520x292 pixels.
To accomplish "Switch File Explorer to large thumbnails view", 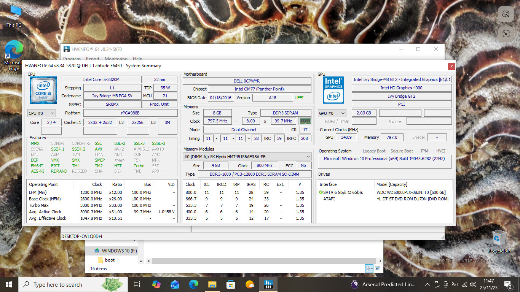I will tap(378, 268).
